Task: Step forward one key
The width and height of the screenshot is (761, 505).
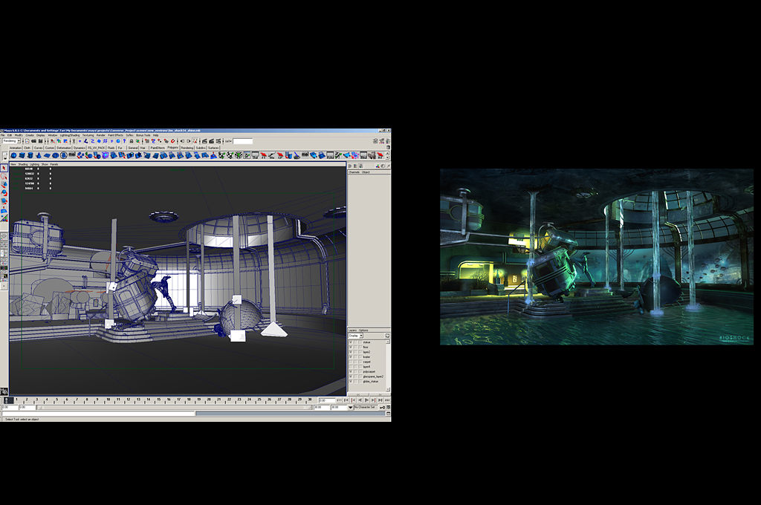Action: tap(373, 400)
